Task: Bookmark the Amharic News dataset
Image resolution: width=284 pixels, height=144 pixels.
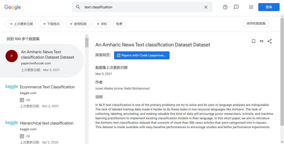Action: tap(253, 41)
